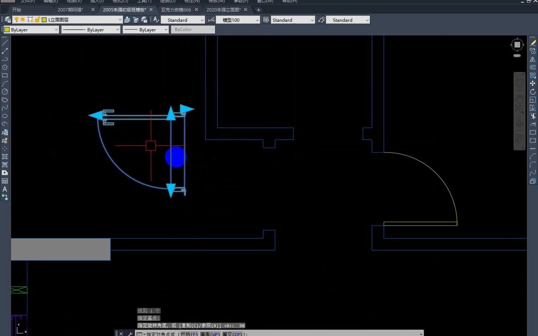Viewport: 538px width, 336px height.
Task: Select the Explode tool
Action: click(533, 181)
